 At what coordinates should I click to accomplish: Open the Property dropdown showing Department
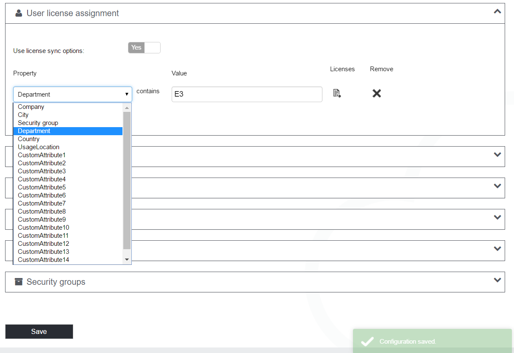[x=72, y=95]
